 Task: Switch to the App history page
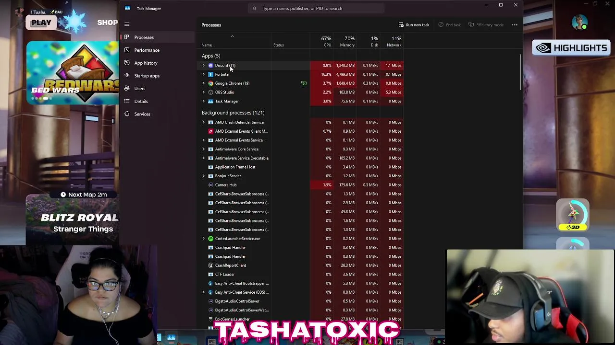[158, 63]
